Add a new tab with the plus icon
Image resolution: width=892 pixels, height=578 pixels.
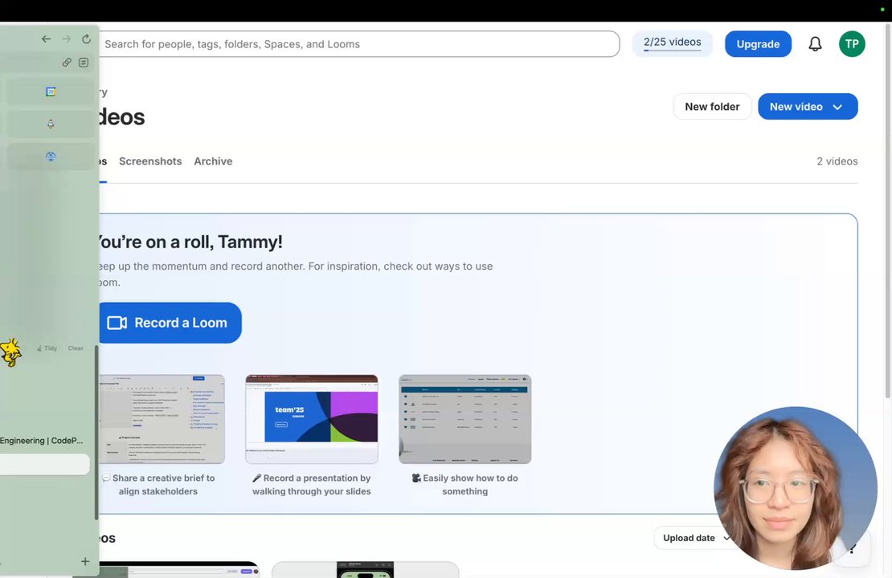[84, 561]
